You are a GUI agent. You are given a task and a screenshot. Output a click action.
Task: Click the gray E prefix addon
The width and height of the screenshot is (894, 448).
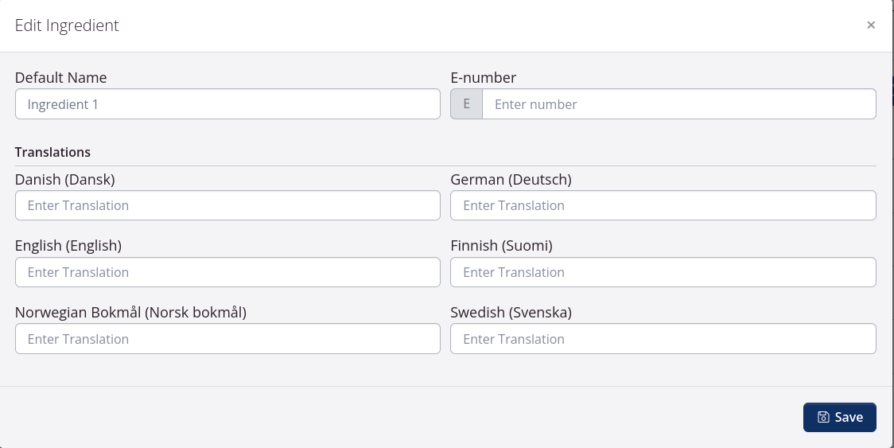pyautogui.click(x=466, y=104)
